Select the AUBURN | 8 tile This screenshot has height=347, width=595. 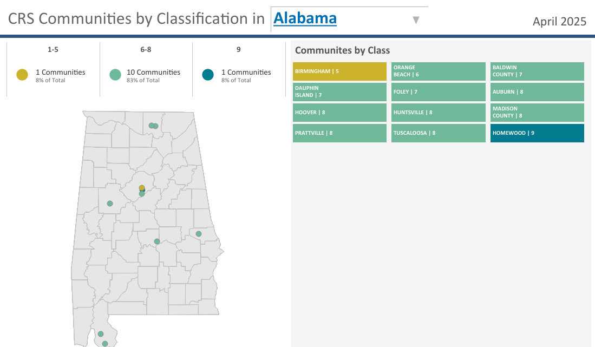click(x=537, y=92)
